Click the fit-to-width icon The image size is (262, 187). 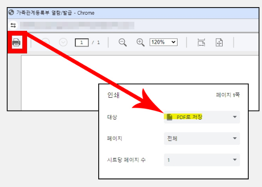tap(201, 42)
